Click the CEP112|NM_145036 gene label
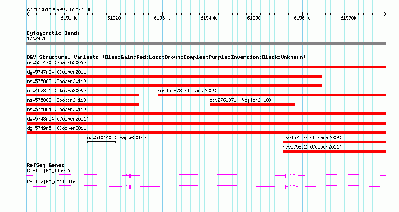The image size is (399, 212). pos(48,170)
